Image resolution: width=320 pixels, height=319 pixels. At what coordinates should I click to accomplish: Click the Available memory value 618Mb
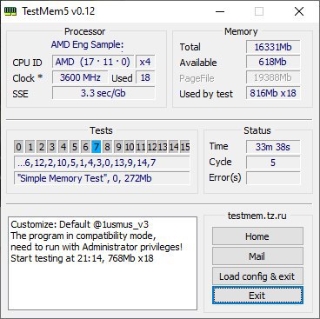[273, 62]
